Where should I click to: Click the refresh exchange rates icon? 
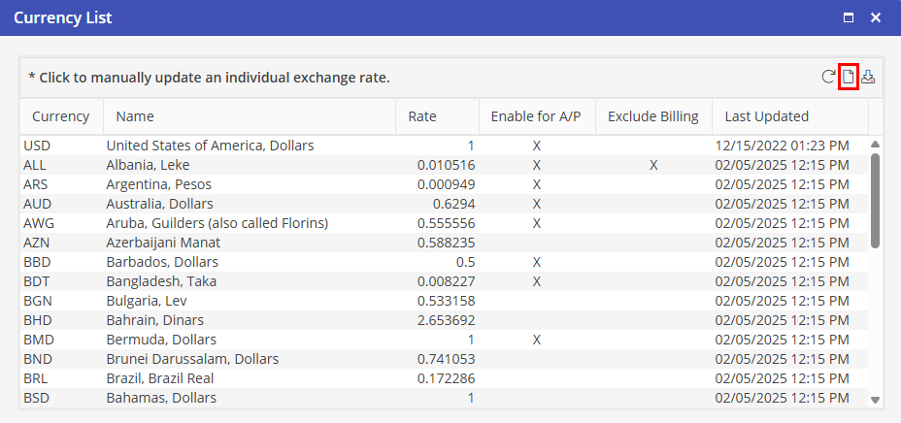[x=828, y=78]
